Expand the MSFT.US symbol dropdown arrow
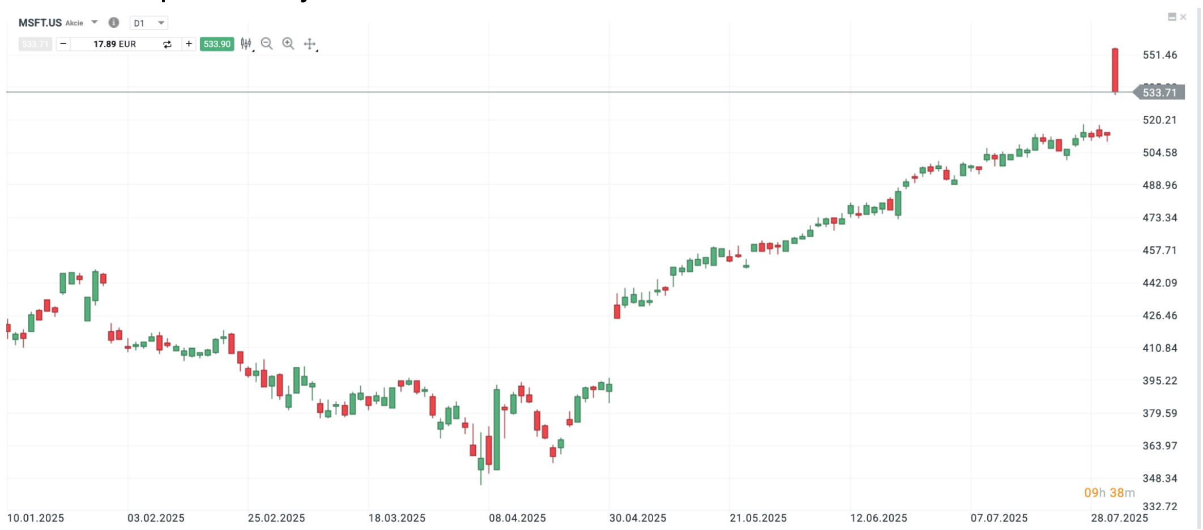This screenshot has height=530, width=1203. click(x=95, y=23)
